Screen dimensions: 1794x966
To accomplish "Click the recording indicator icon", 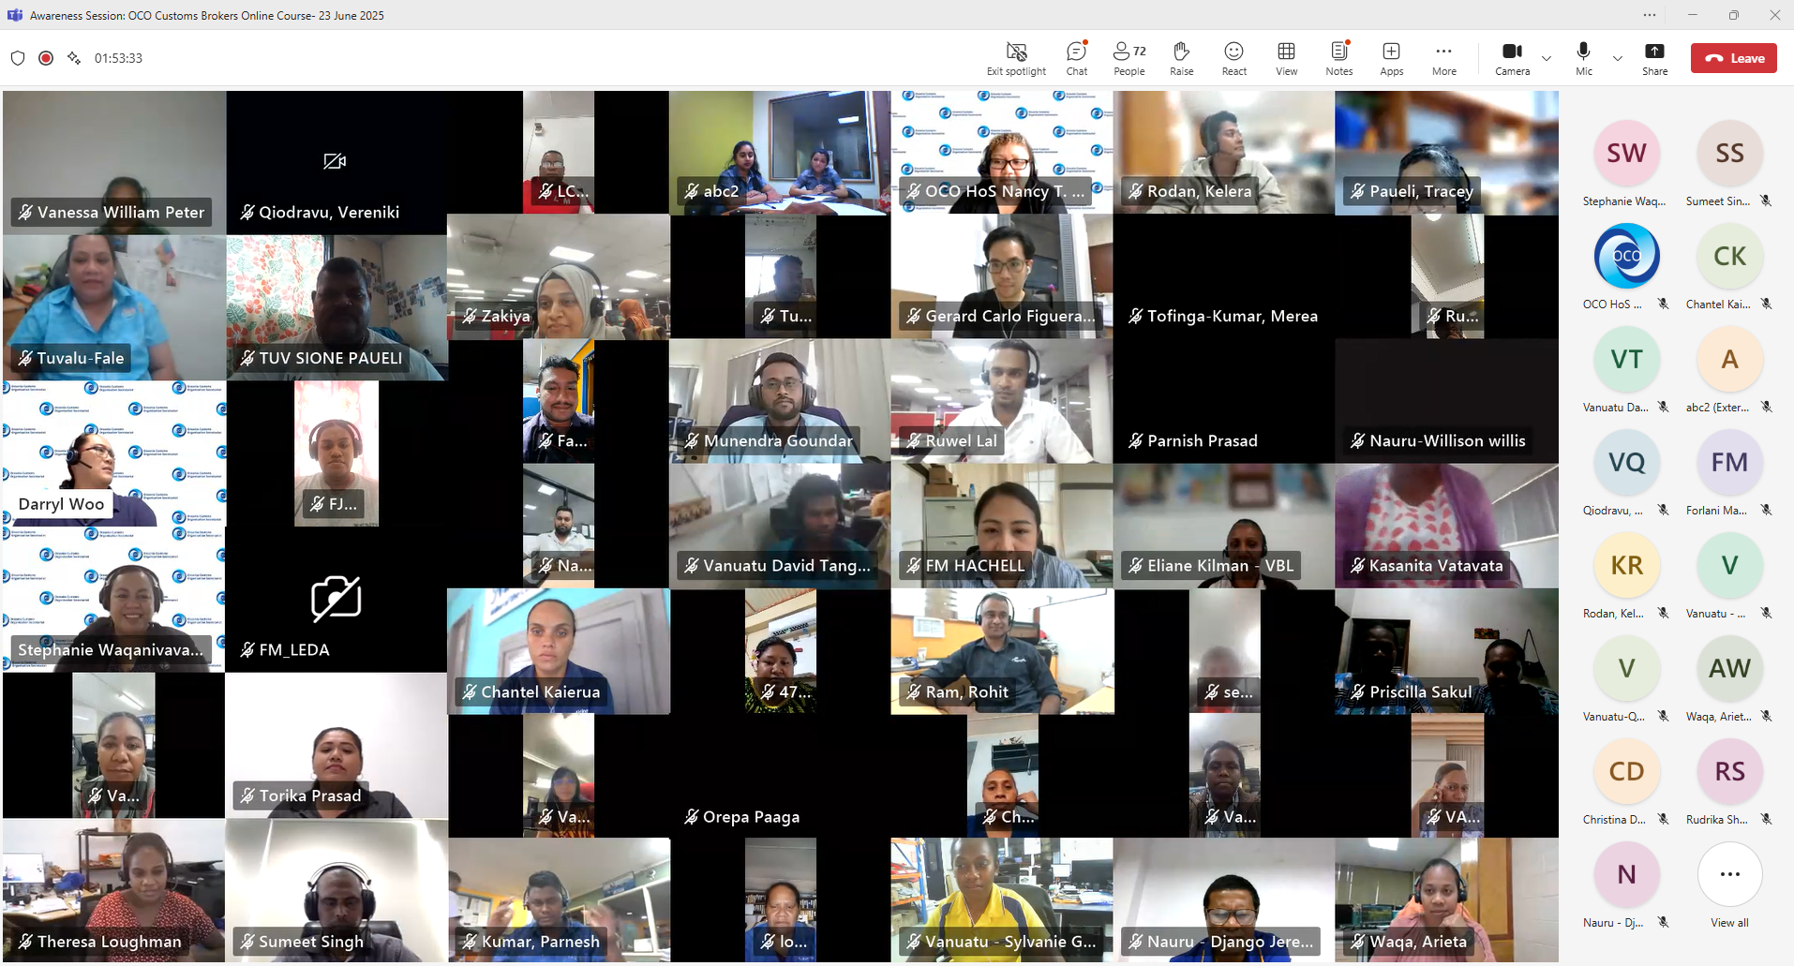I will coord(46,58).
